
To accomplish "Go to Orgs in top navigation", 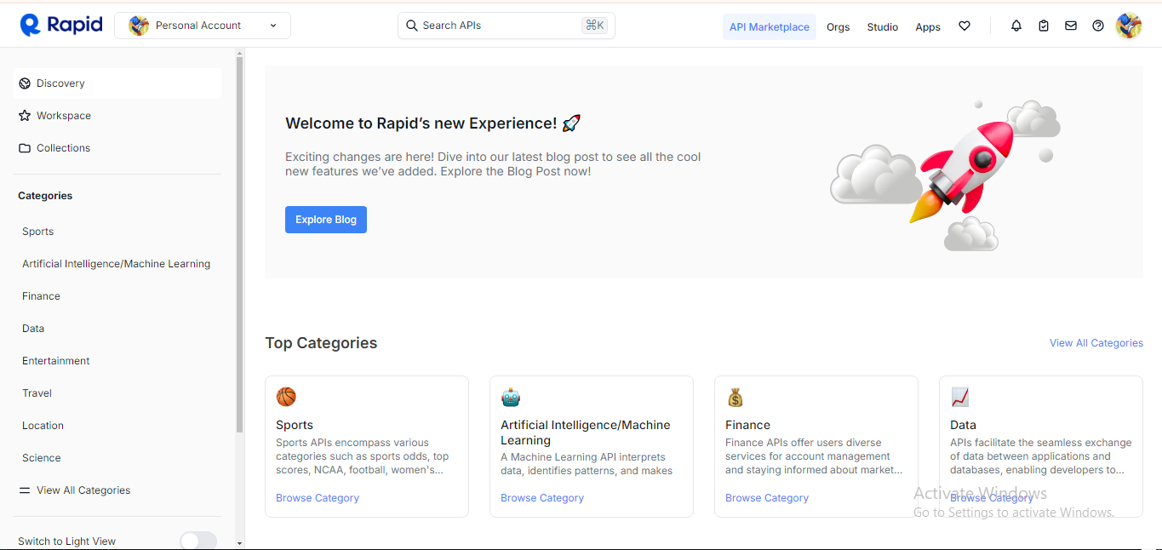I will [838, 27].
